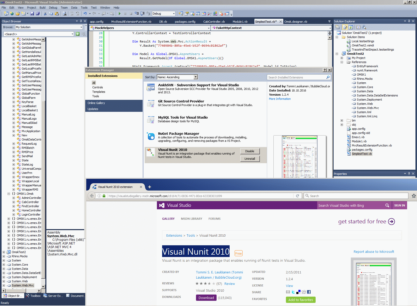Click the Extension Manager help question mark

click(325, 70)
